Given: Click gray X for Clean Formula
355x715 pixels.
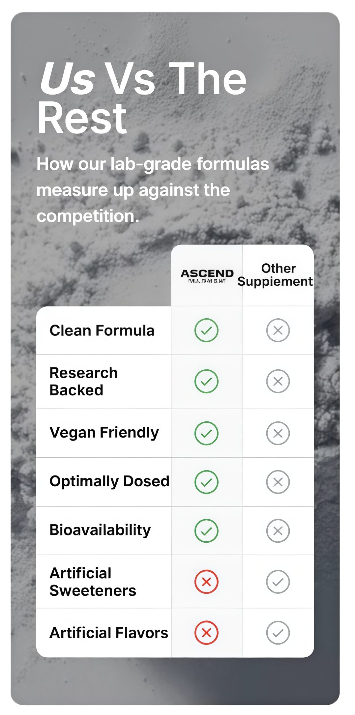Looking at the screenshot, I should tap(278, 330).
